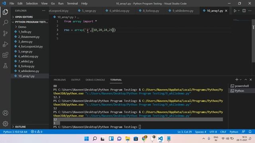
Task: Open File Explorer from the taskbar
Action: coord(127,139)
